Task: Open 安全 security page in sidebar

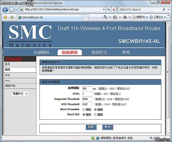Action: (20, 75)
